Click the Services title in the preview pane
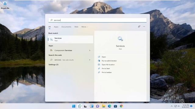 120,46
